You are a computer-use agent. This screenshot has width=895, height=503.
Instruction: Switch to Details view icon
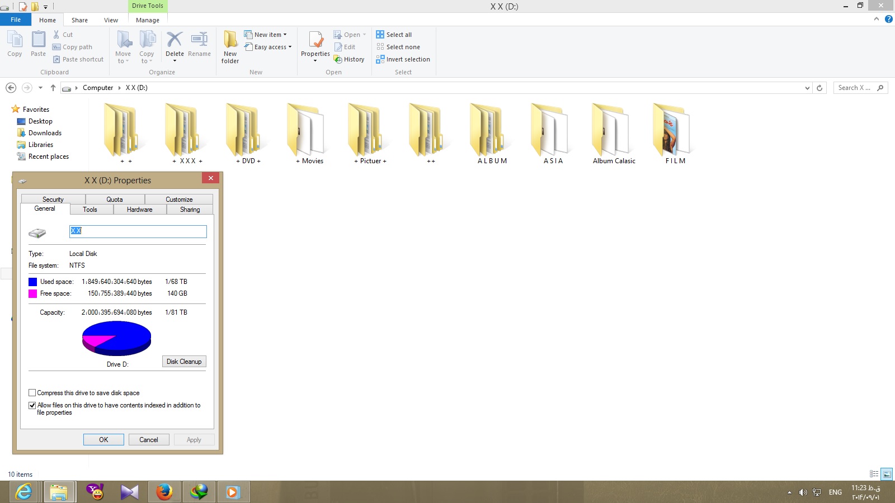874,474
